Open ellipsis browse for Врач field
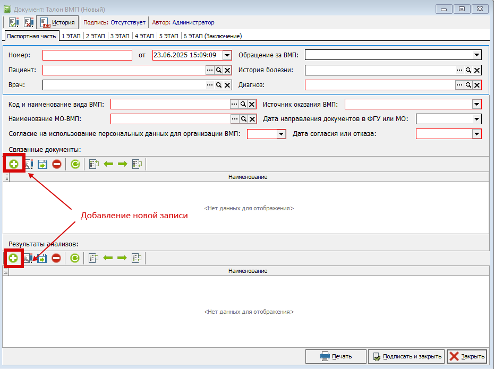Image resolution: width=494 pixels, height=369 pixels. pyautogui.click(x=210, y=85)
